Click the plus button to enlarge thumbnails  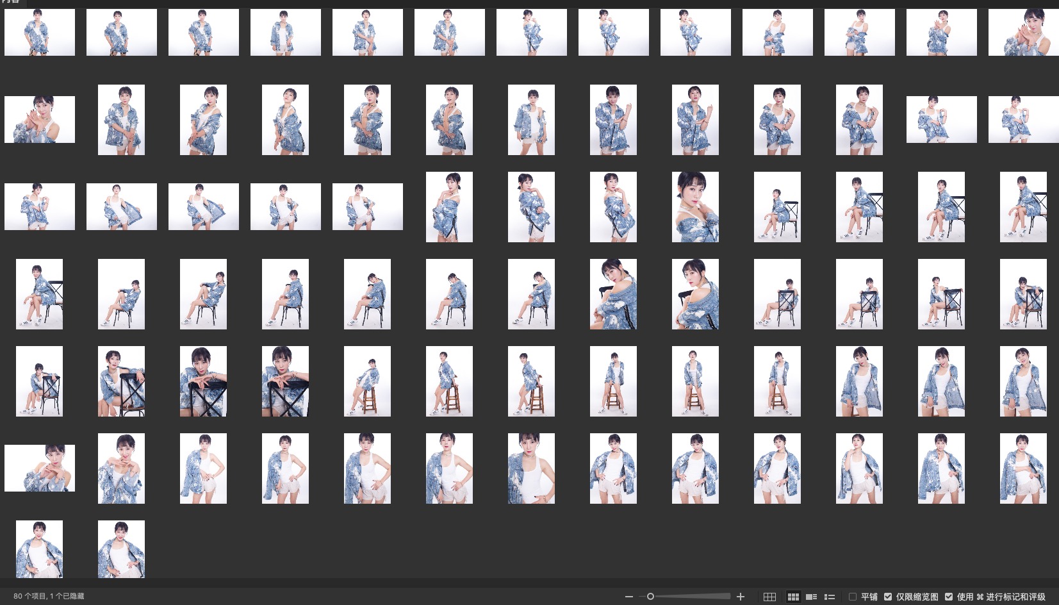[741, 597]
